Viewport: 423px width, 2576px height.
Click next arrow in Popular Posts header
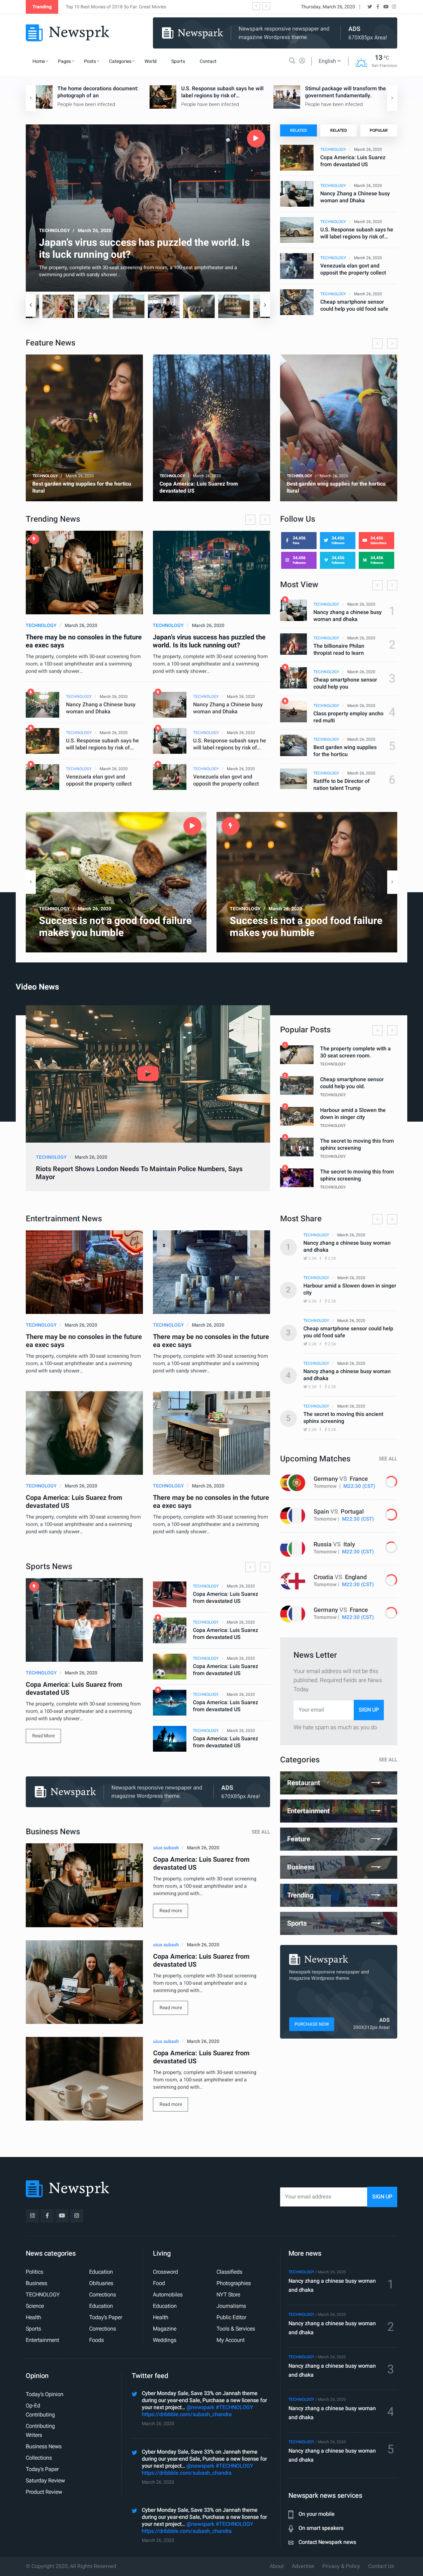(x=392, y=1030)
